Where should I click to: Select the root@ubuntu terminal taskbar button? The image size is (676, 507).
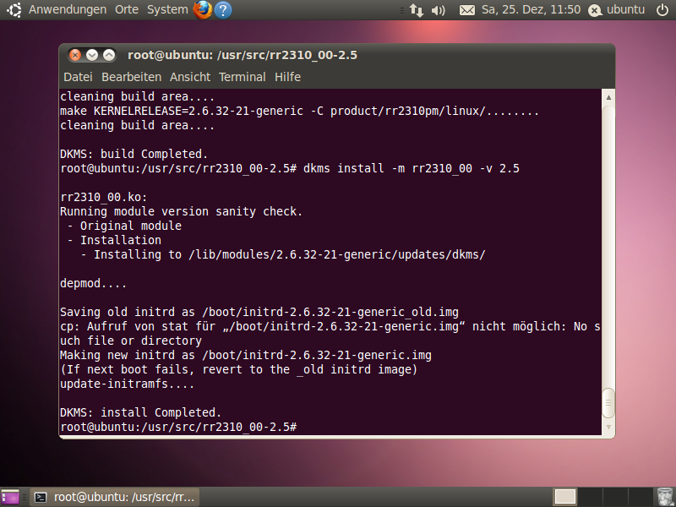(x=116, y=497)
